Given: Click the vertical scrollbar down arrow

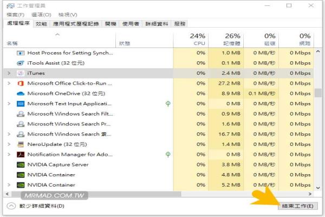Looking at the screenshot, I should tap(318, 188).
